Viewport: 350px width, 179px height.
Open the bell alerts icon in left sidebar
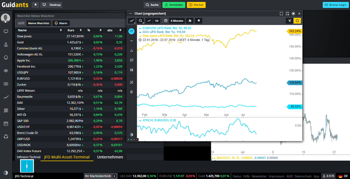(6, 57)
